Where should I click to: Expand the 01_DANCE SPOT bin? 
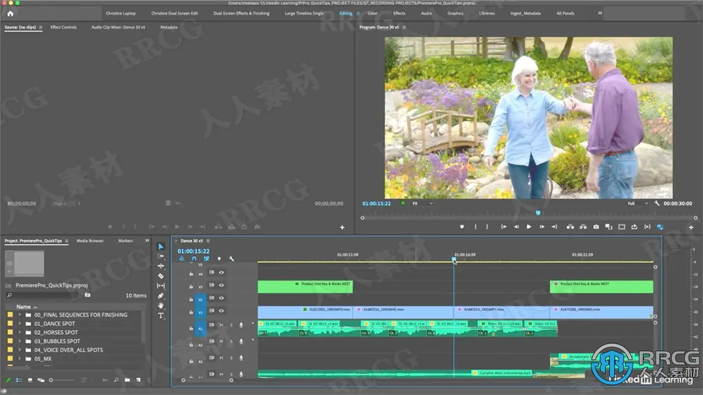click(x=20, y=324)
